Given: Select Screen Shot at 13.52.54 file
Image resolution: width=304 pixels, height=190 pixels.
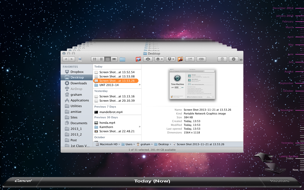Looking at the screenshot, I should click(x=117, y=72).
